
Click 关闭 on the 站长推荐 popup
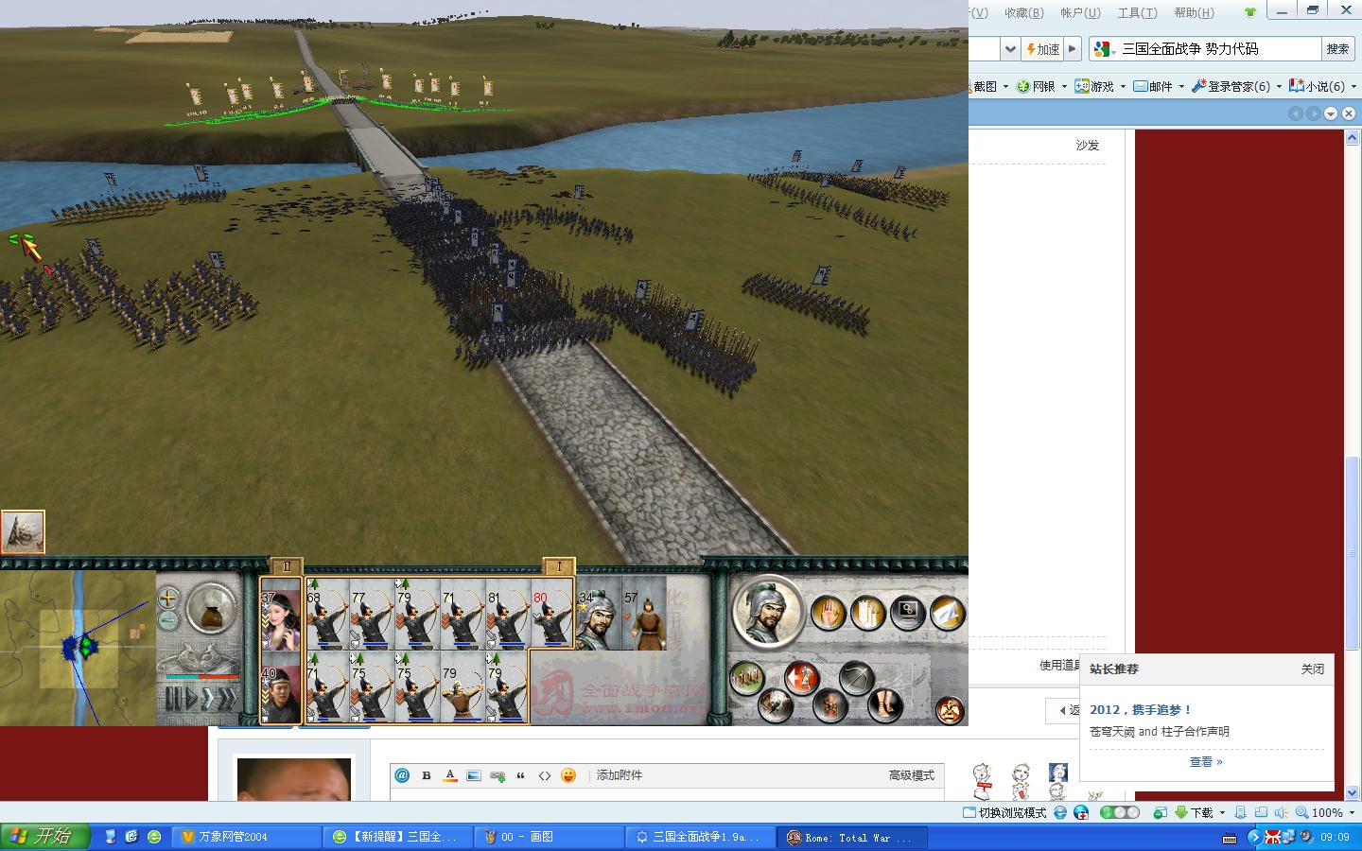(x=1312, y=669)
